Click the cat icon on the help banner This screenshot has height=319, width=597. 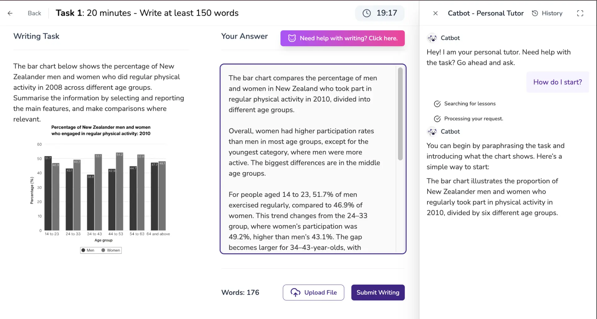[x=292, y=38]
